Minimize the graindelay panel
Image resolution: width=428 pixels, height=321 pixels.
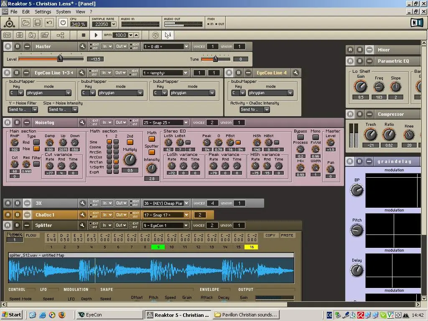(x=369, y=161)
